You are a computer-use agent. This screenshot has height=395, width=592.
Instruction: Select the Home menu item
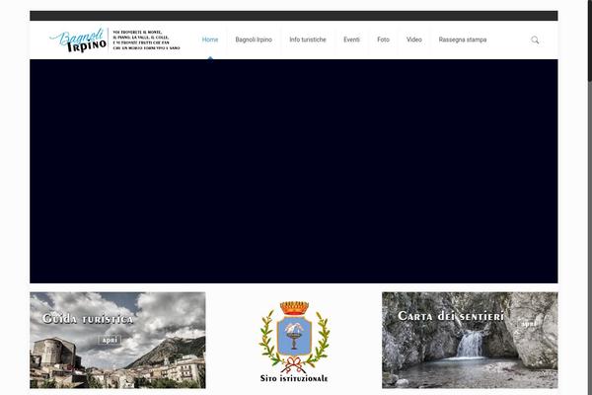[210, 39]
